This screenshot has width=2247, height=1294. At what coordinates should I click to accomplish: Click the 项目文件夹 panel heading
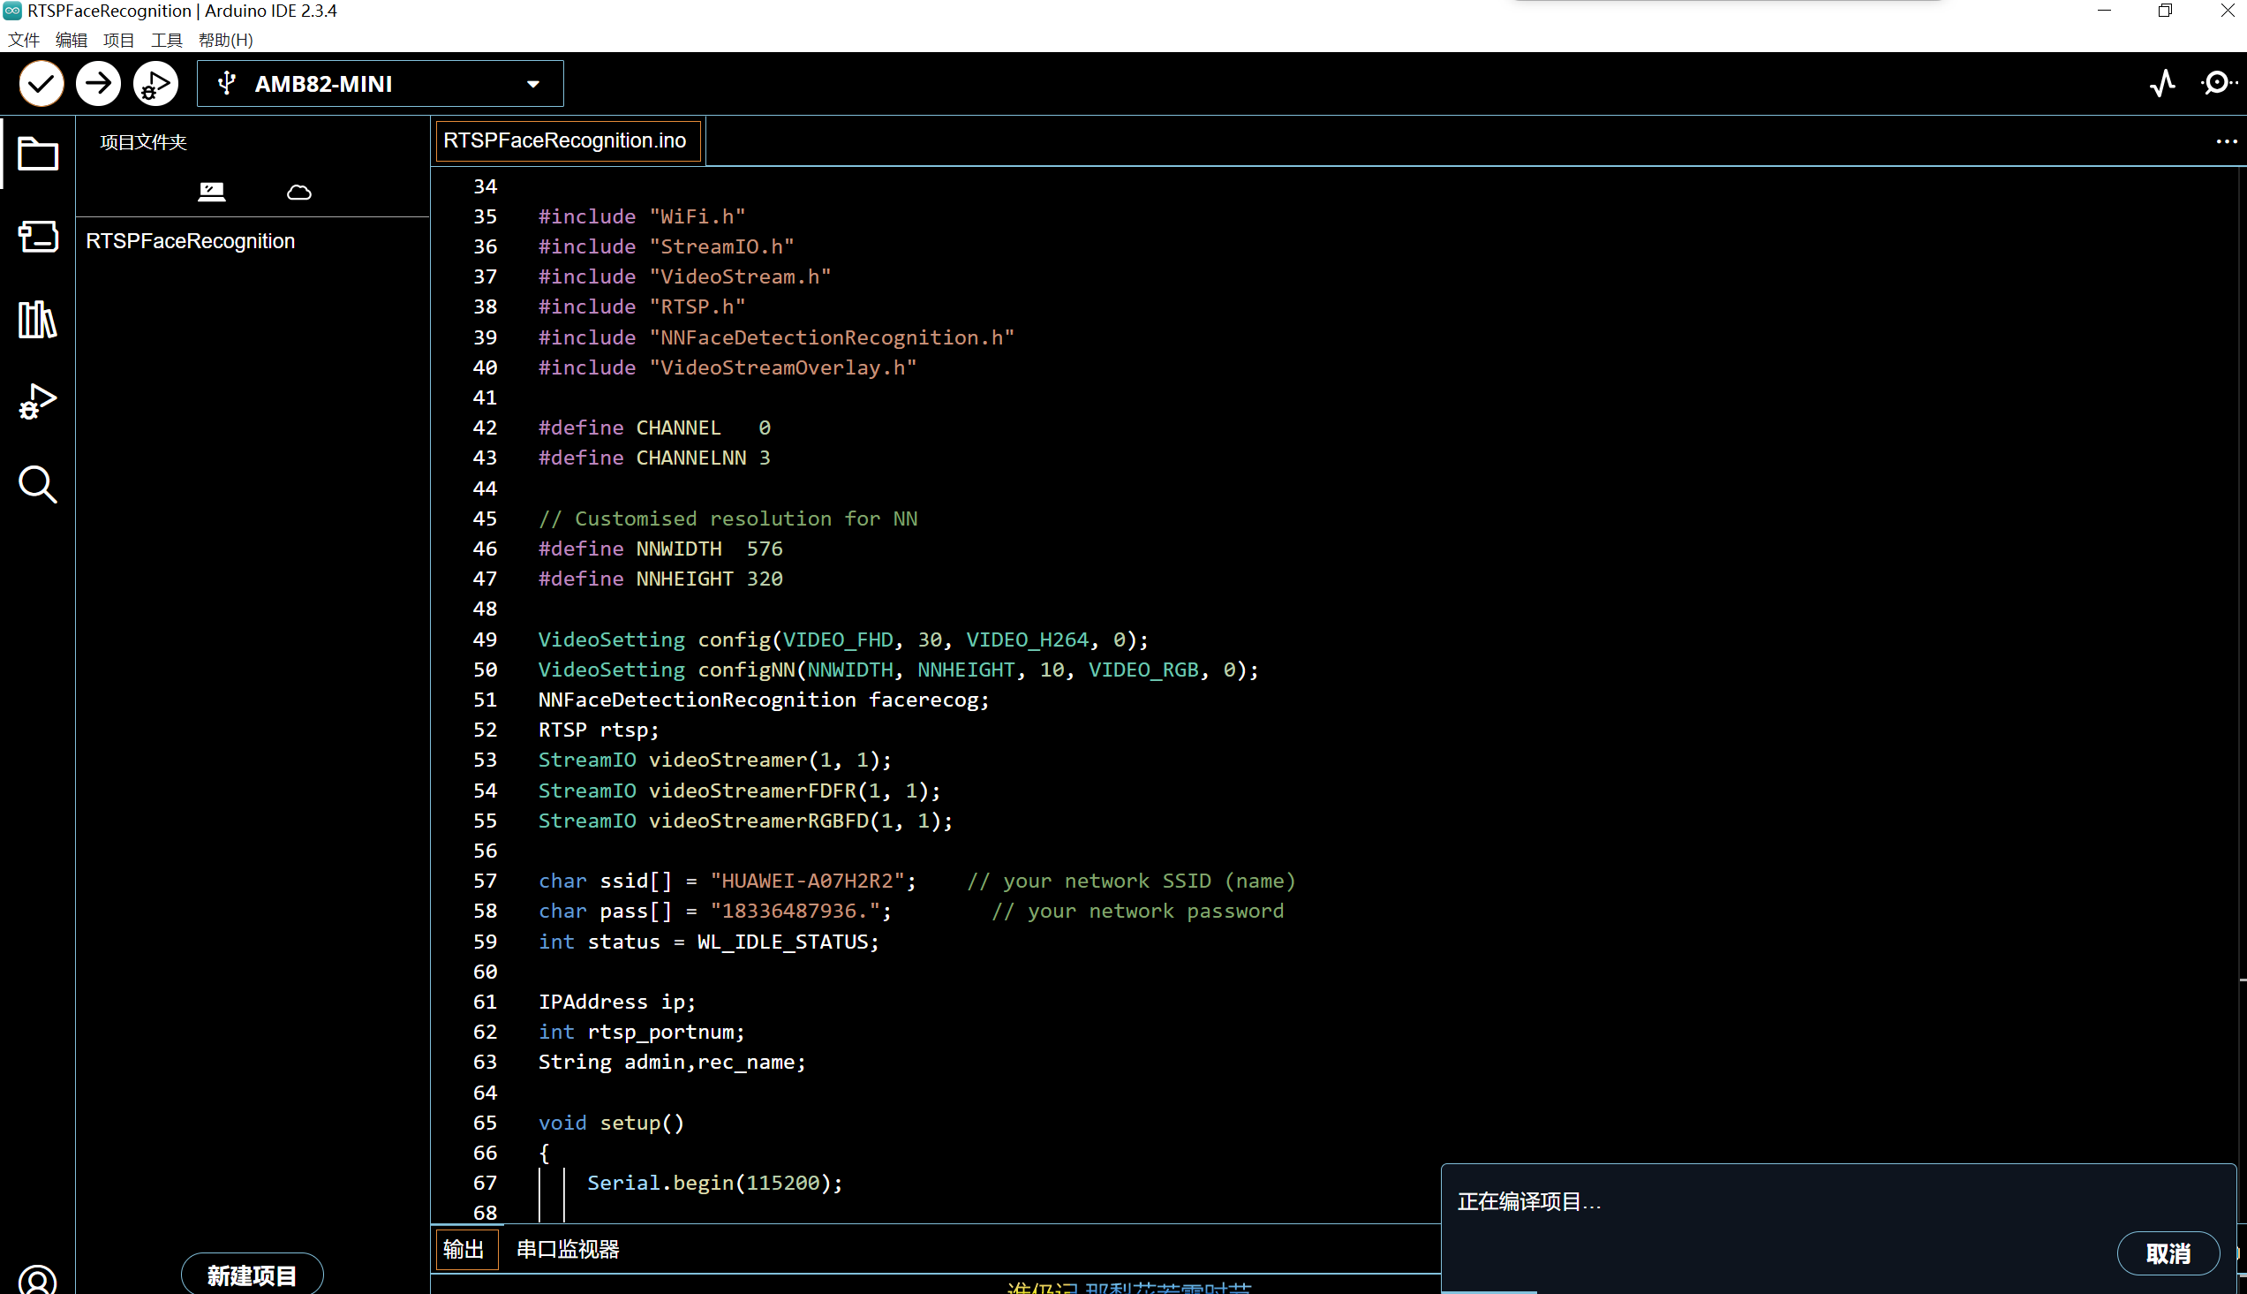coord(144,142)
